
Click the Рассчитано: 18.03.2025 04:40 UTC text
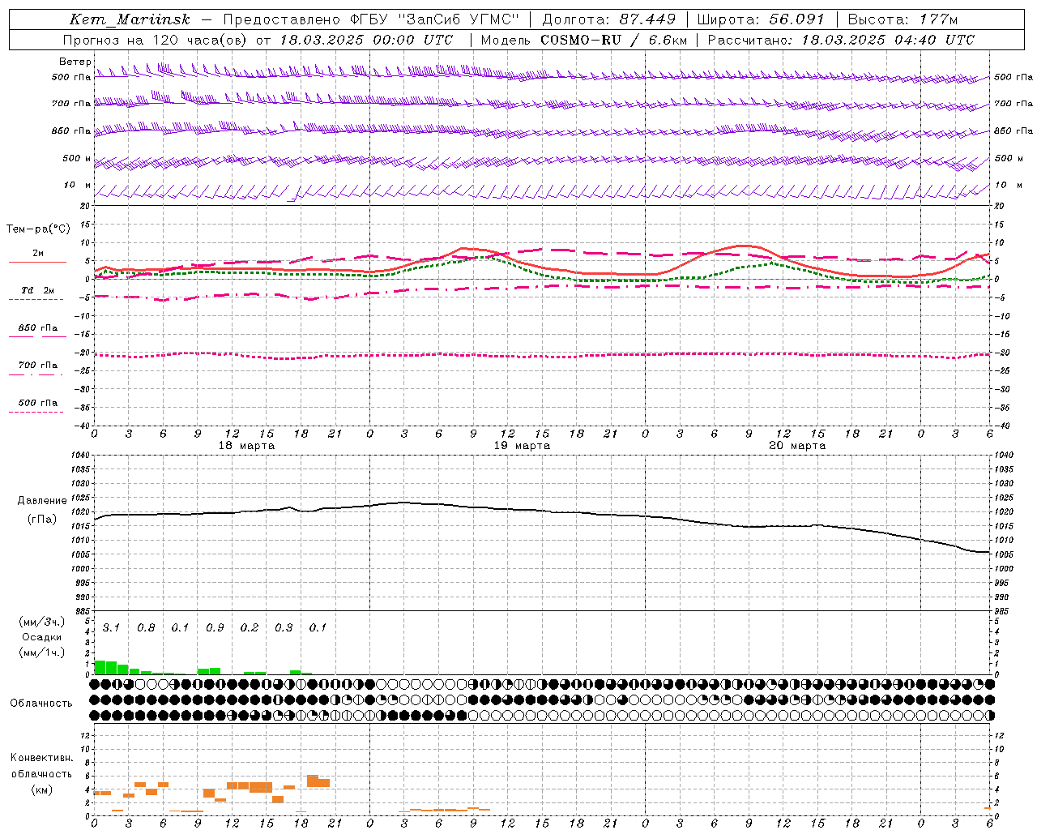pos(841,40)
